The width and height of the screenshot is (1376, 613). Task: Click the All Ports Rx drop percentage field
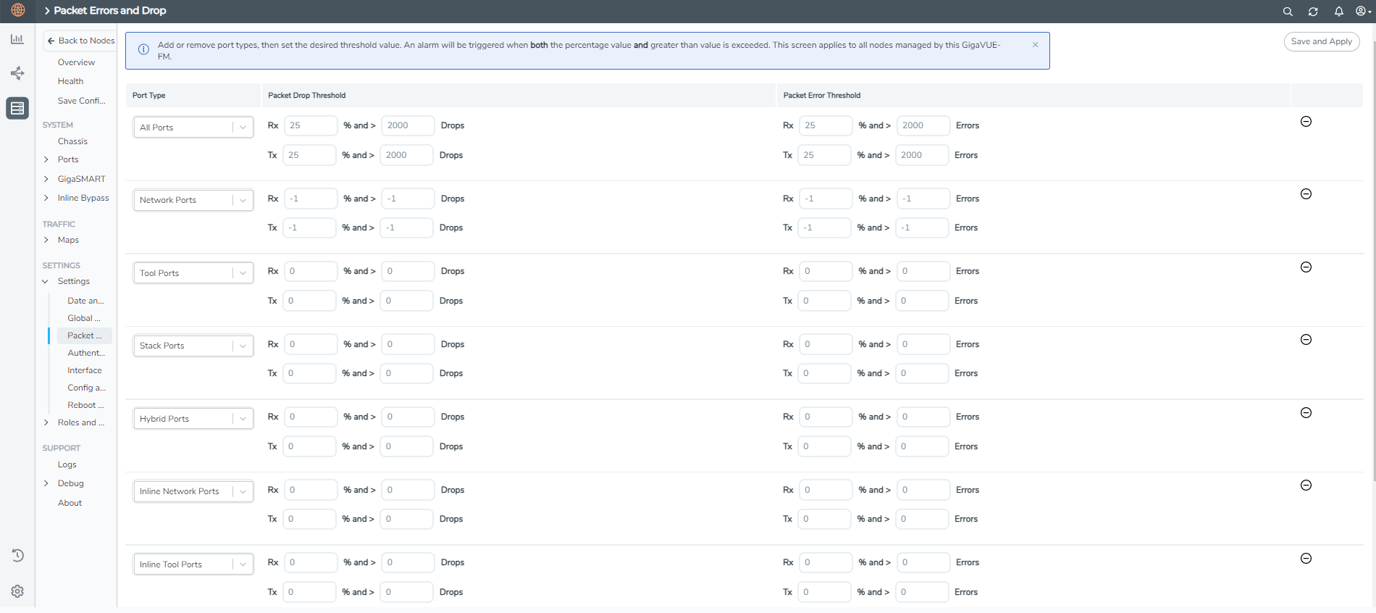311,126
